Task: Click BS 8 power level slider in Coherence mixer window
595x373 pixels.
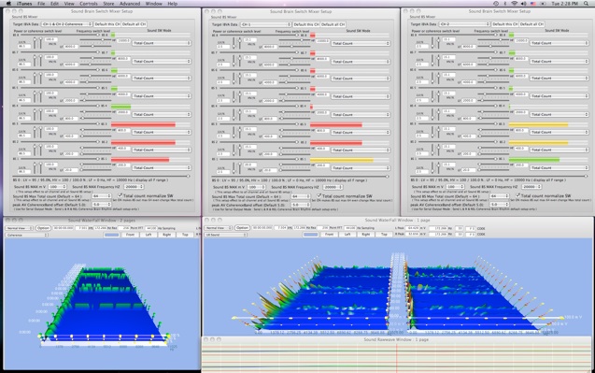Action: [x=60, y=35]
